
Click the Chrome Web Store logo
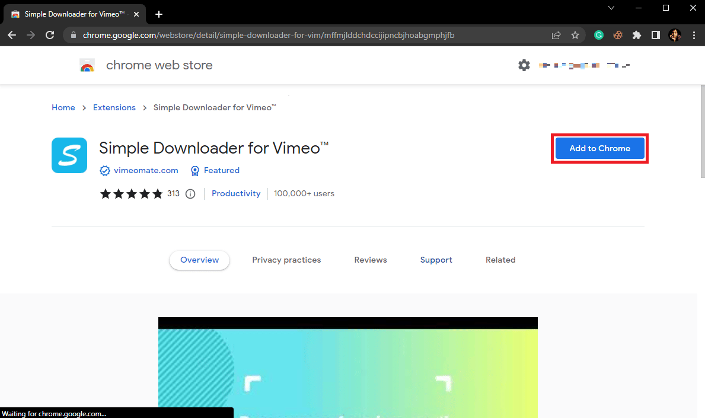[x=87, y=65]
